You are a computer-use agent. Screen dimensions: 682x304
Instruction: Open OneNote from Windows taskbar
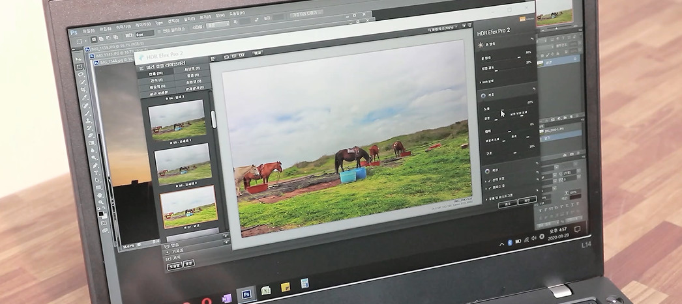point(227,299)
